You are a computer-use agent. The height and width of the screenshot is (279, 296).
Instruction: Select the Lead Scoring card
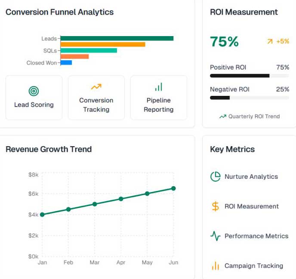[34, 98]
